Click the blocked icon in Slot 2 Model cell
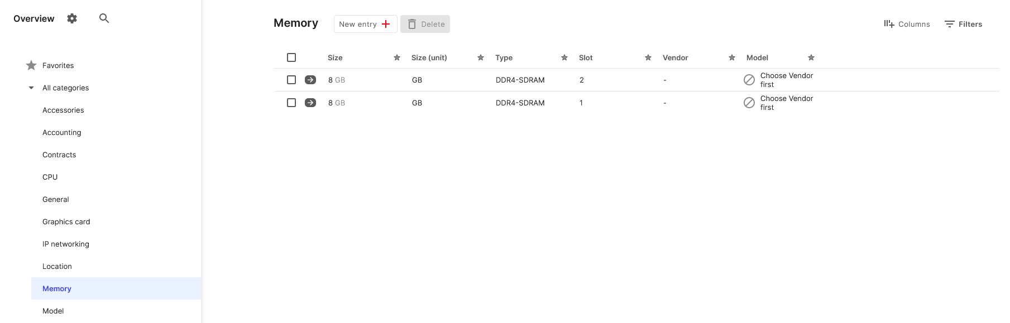Screen dimensions: 1010x323 point(749,80)
